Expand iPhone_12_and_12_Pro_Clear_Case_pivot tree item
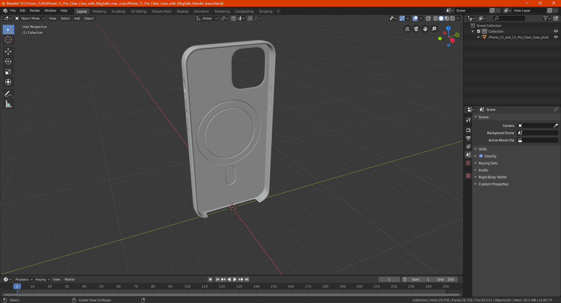The width and height of the screenshot is (561, 303). 479,37
